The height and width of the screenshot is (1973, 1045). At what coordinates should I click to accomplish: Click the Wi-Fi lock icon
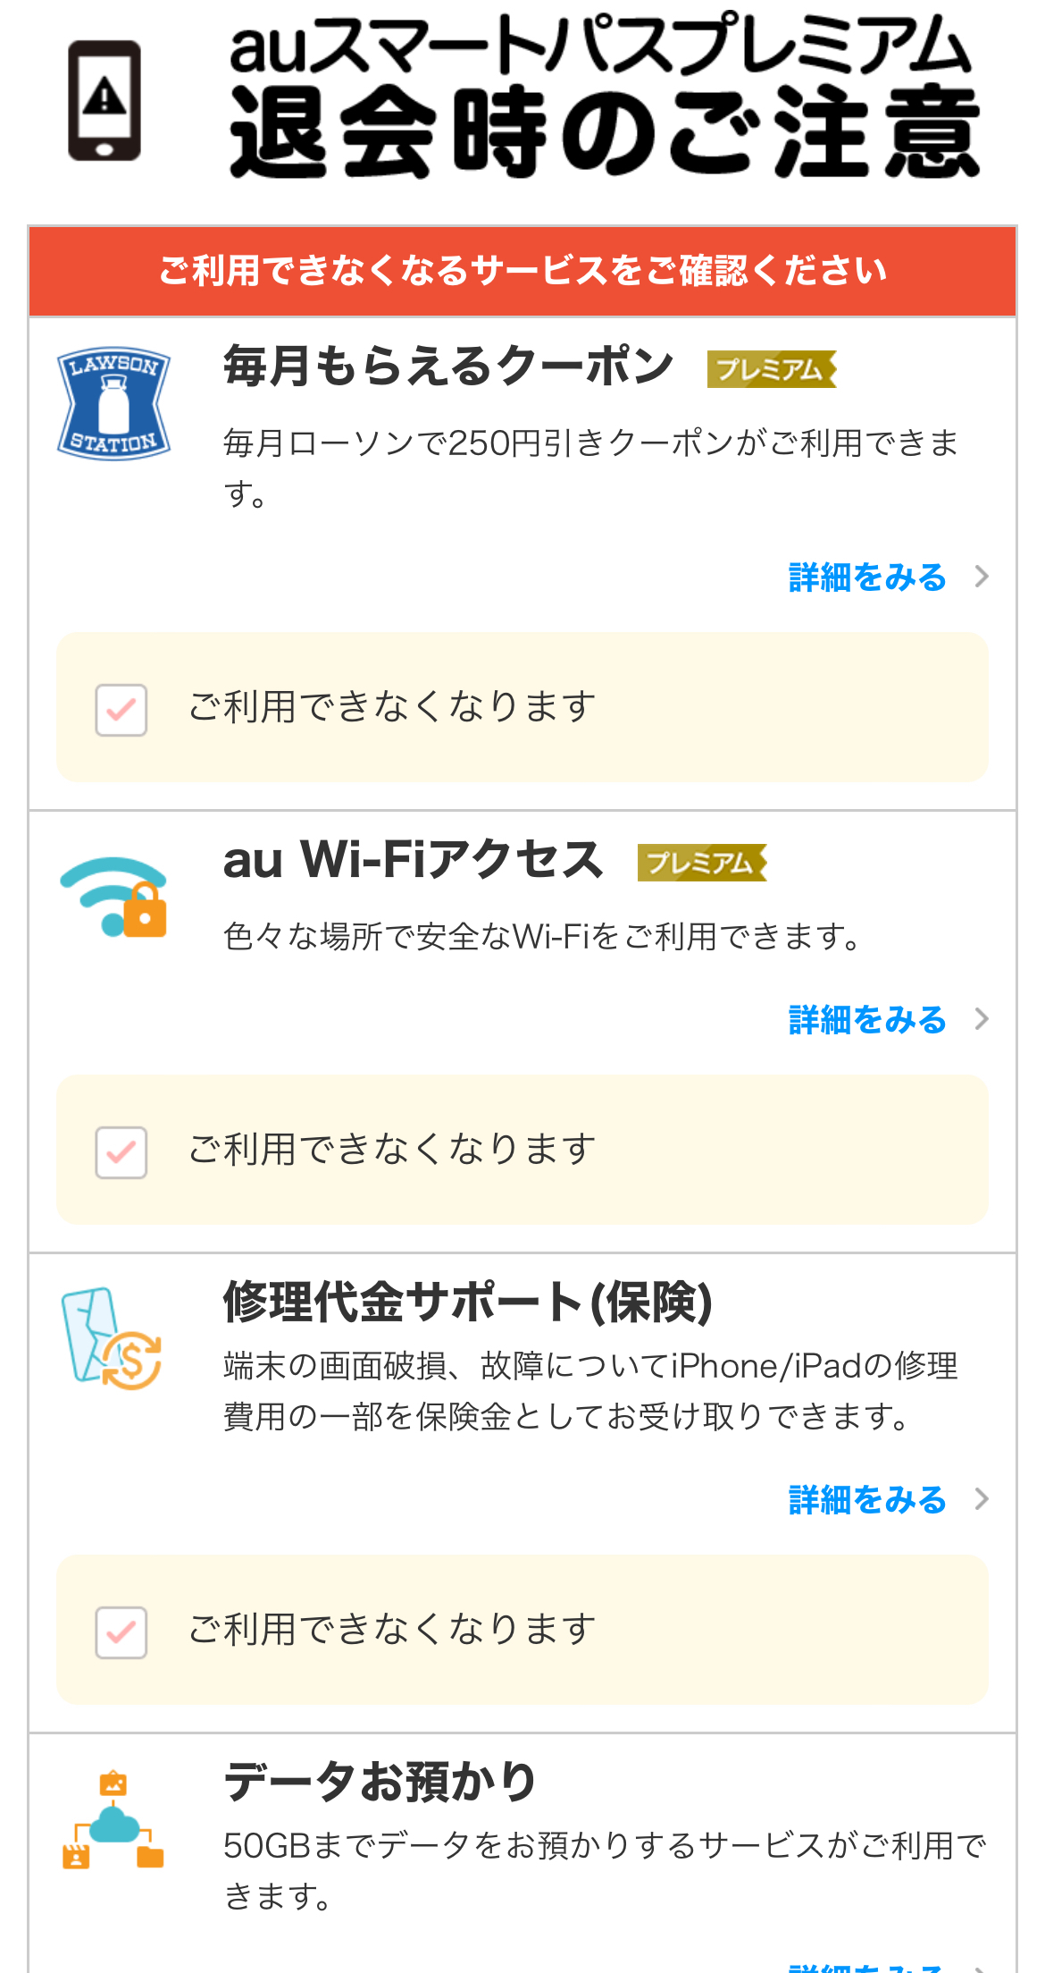click(x=114, y=897)
